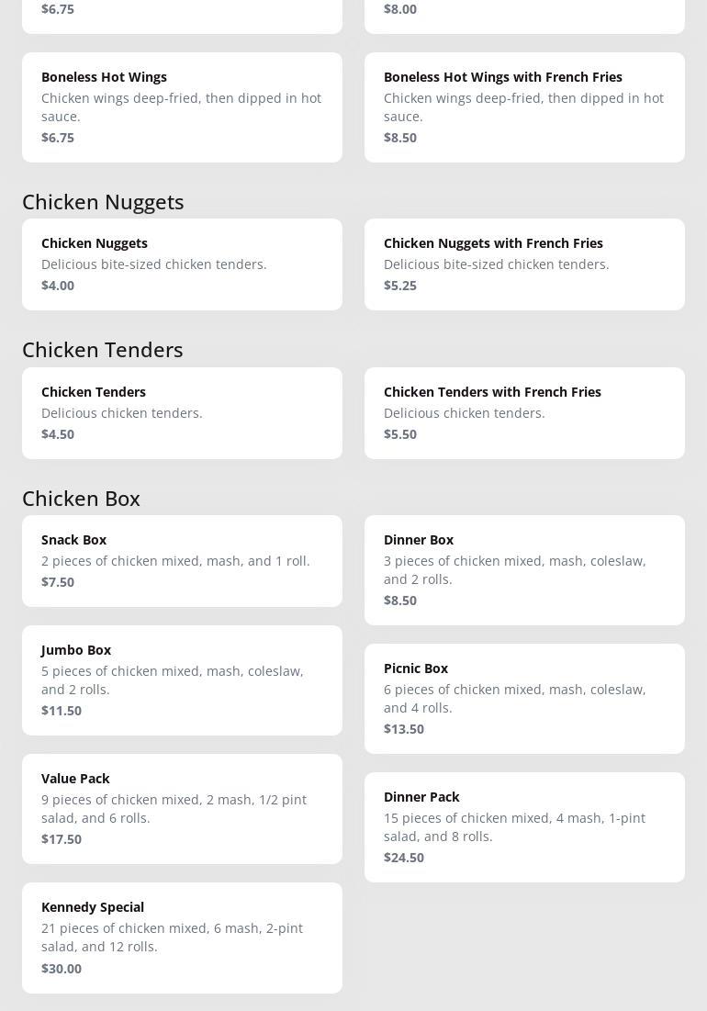Open the partially visible $8.00 item card

pyautogui.click(x=524, y=17)
